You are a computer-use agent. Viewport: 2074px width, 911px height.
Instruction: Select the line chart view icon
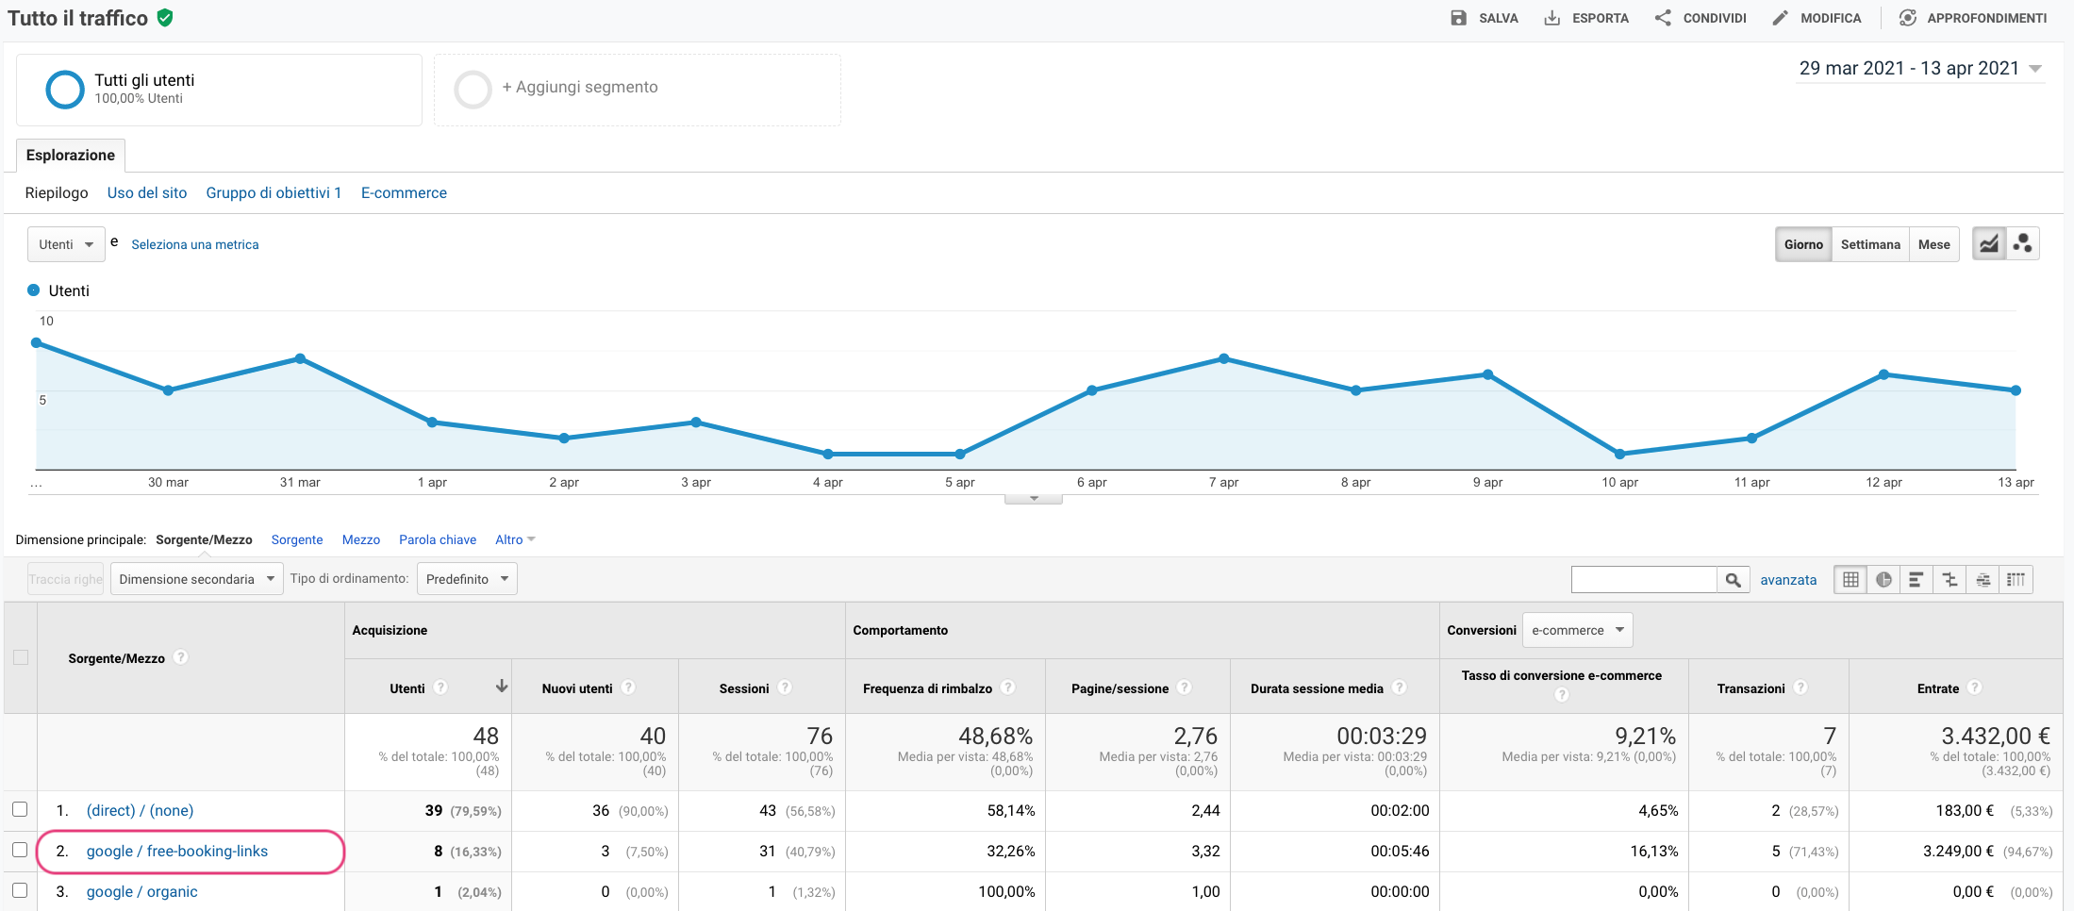(1989, 244)
